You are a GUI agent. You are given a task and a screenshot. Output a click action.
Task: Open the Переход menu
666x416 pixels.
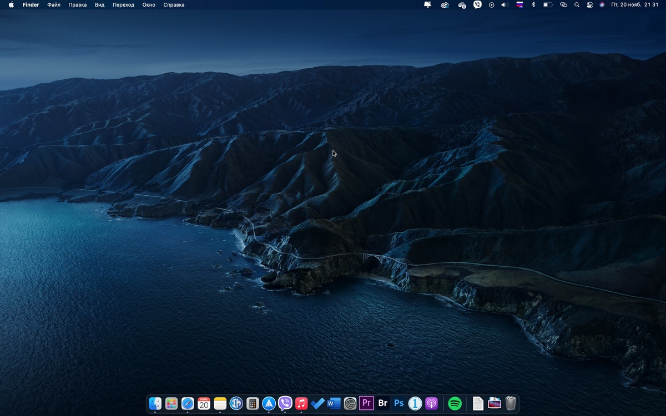(x=123, y=5)
